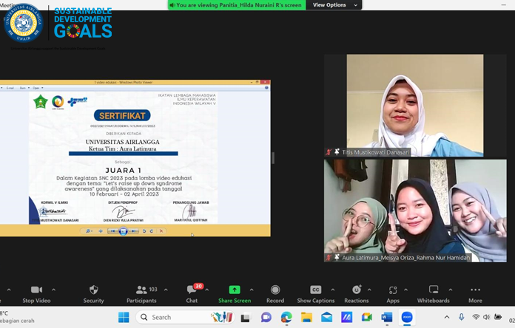Open the Windows Start menu
Viewport: 515px width, 328px height.
click(x=124, y=318)
